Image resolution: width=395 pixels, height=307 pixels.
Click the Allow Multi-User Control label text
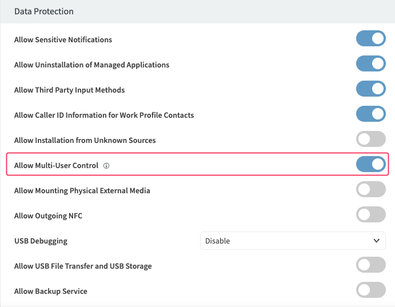(x=56, y=166)
